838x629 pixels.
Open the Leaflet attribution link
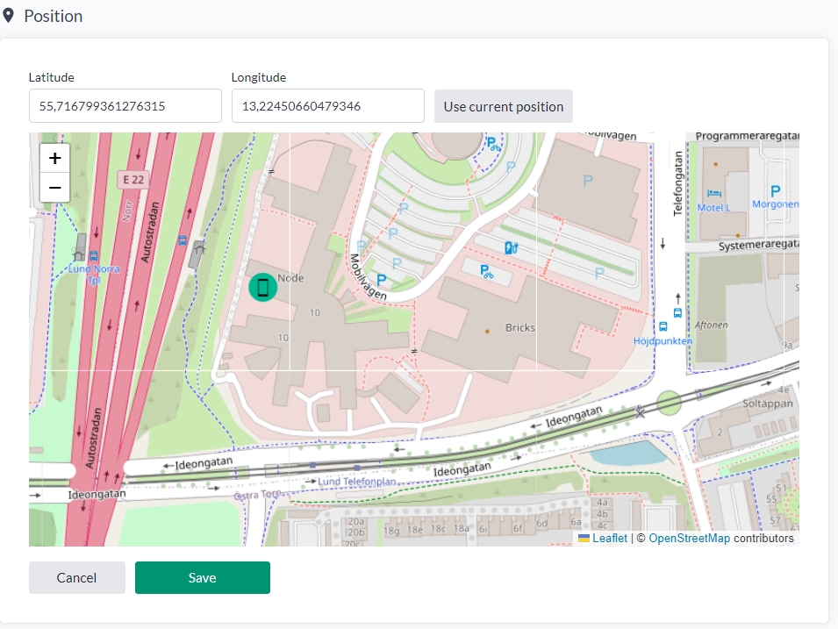point(609,539)
